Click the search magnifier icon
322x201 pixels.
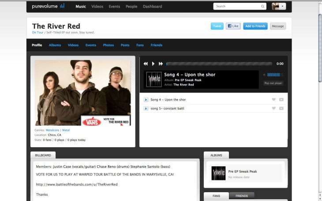pos(262,6)
